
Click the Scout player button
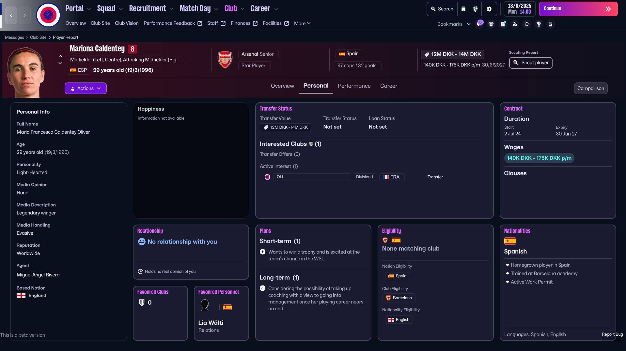(531, 63)
